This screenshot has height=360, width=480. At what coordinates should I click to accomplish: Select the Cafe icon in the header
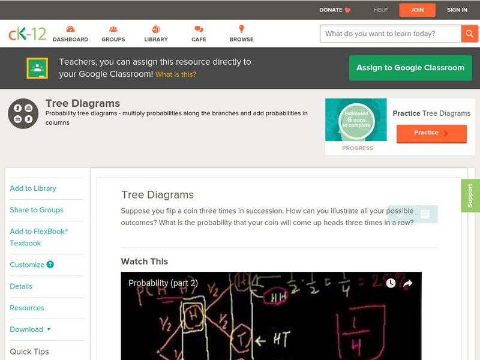[198, 28]
